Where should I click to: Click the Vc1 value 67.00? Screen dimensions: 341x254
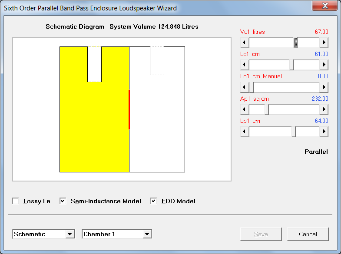(x=321, y=32)
